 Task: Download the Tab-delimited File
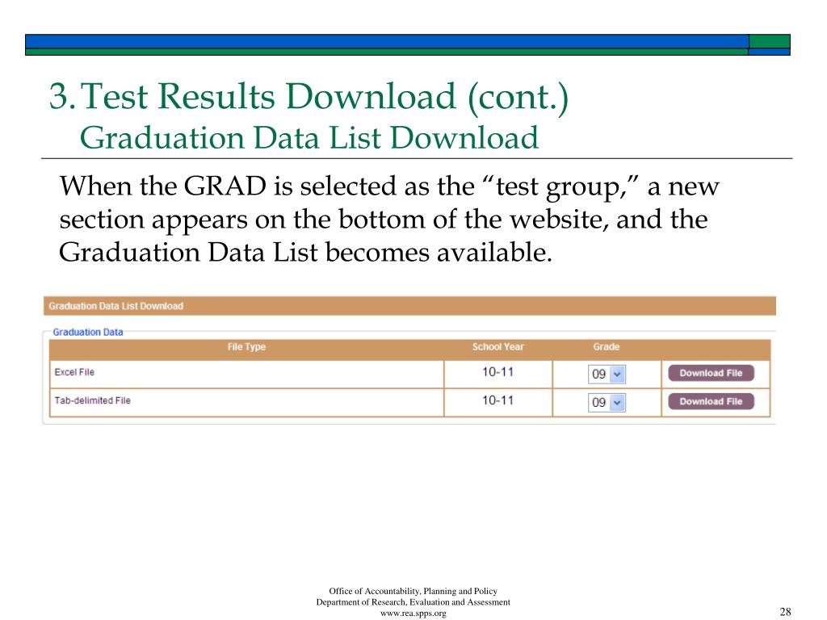pos(711,401)
